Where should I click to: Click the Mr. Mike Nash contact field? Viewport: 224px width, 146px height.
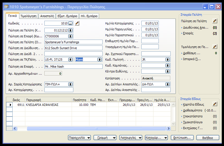73,67
